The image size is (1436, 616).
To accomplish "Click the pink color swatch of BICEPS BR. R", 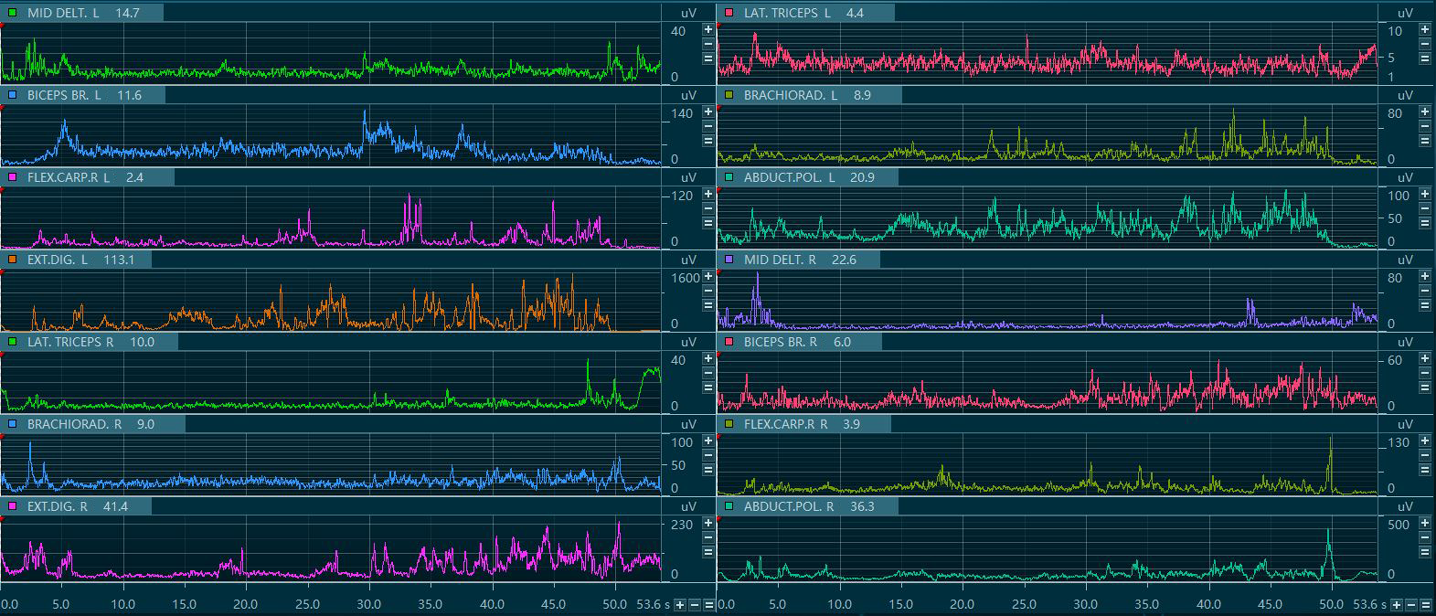I will [x=729, y=342].
